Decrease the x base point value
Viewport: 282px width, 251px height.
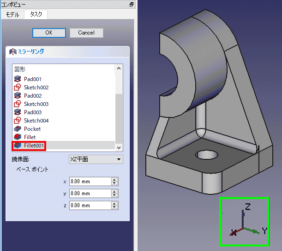(x=114, y=184)
